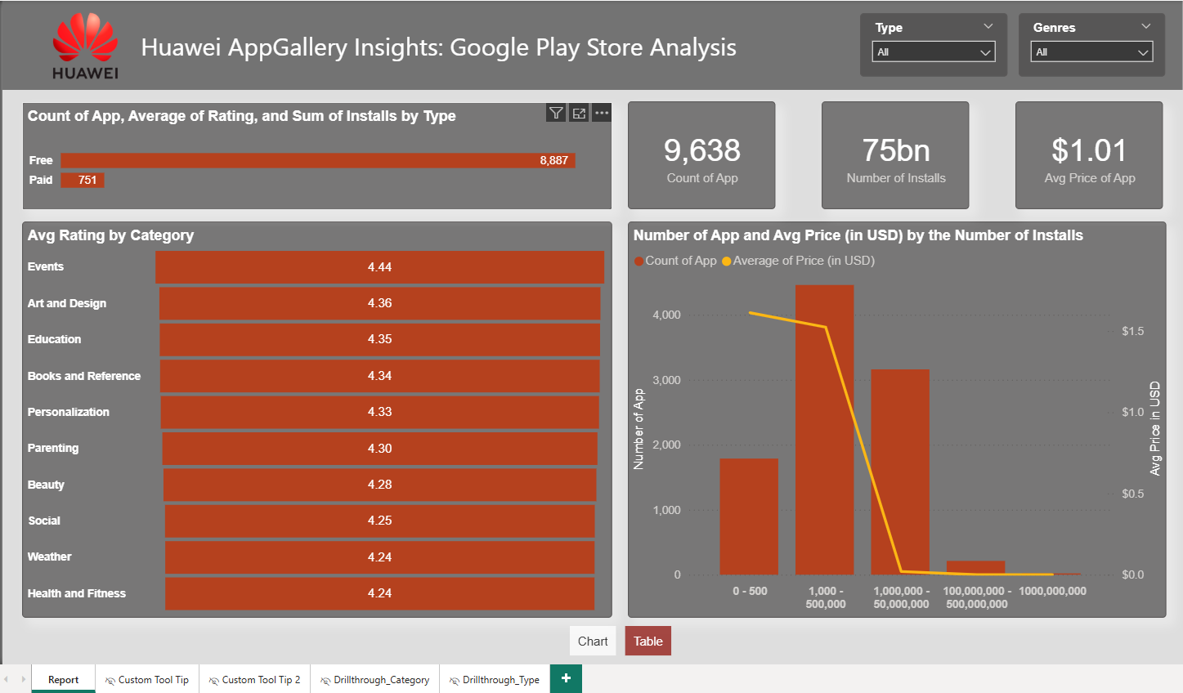Viewport: 1183px width, 693px height.
Task: Click the Table button
Action: 648,642
